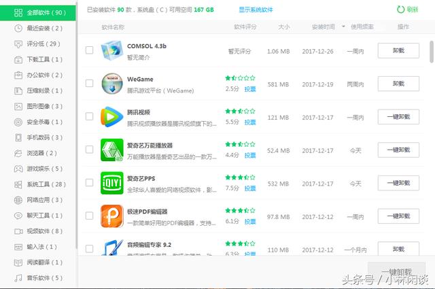Sort by 软件名称 column header
435x289 pixels.
pyautogui.click(x=113, y=27)
